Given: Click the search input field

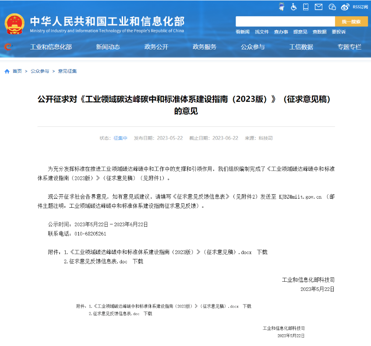Looking at the screenshot, I should pos(285,21).
